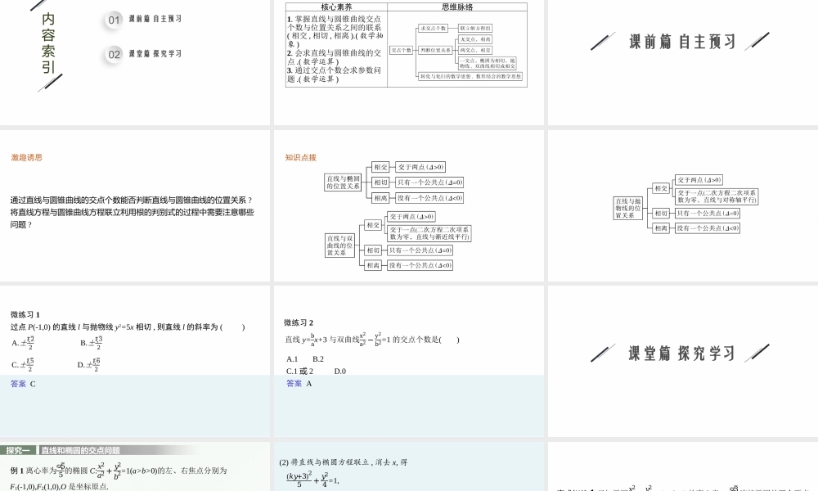Switch to the 探究一 直线和椭圆的交点问题 tab
The height and width of the screenshot is (491, 818).
[49, 448]
